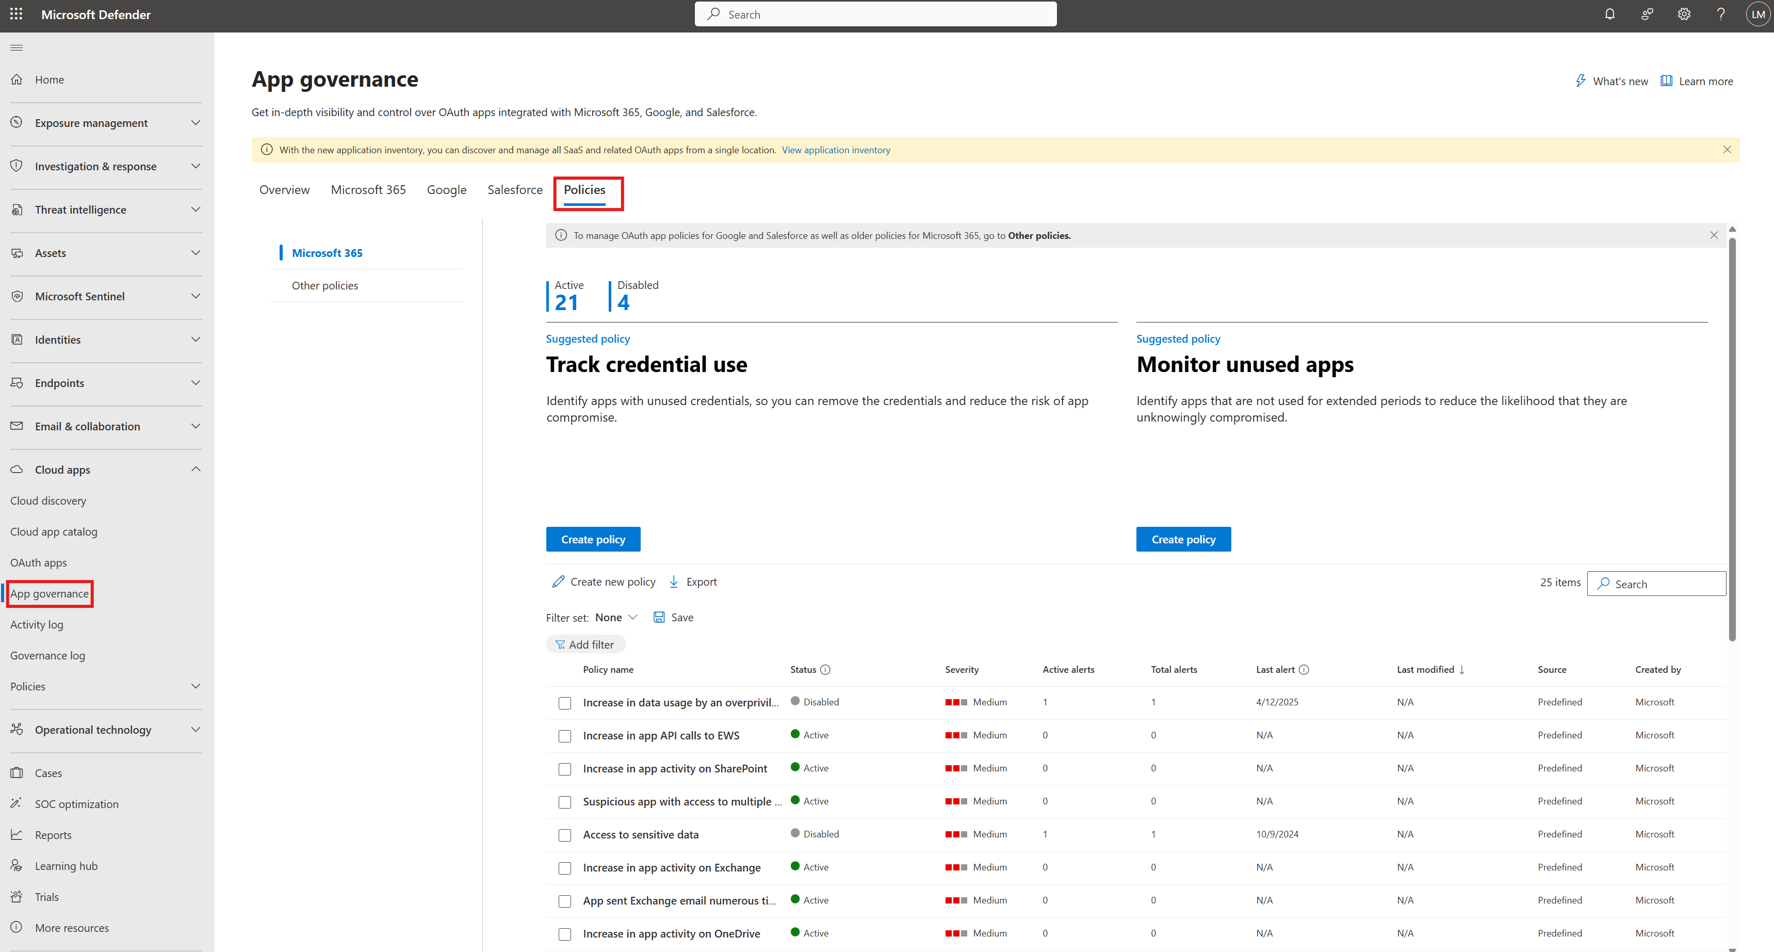The image size is (1774, 952).
Task: Check the Access to sensitive data policy
Action: (565, 835)
